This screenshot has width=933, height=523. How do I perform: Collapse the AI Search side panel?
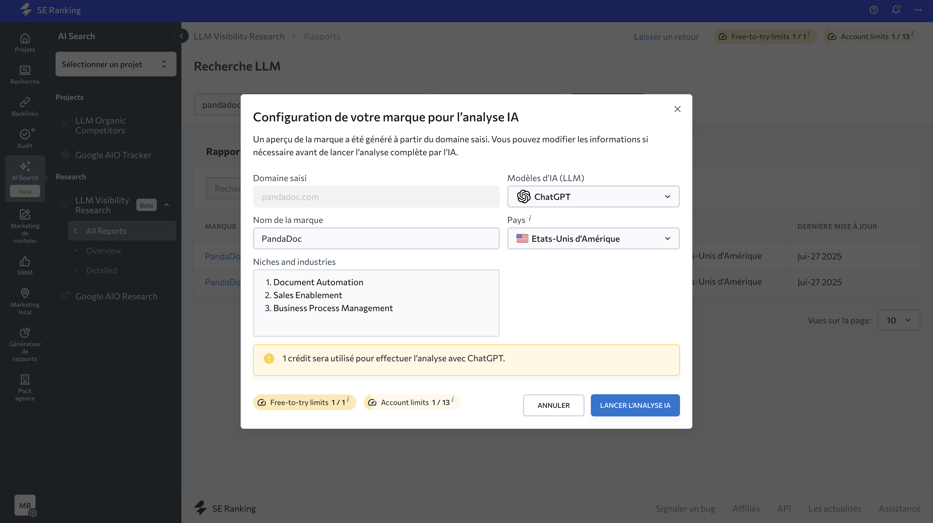pos(181,36)
